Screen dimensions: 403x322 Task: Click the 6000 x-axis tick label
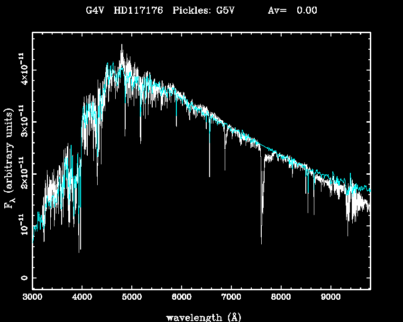point(181,298)
